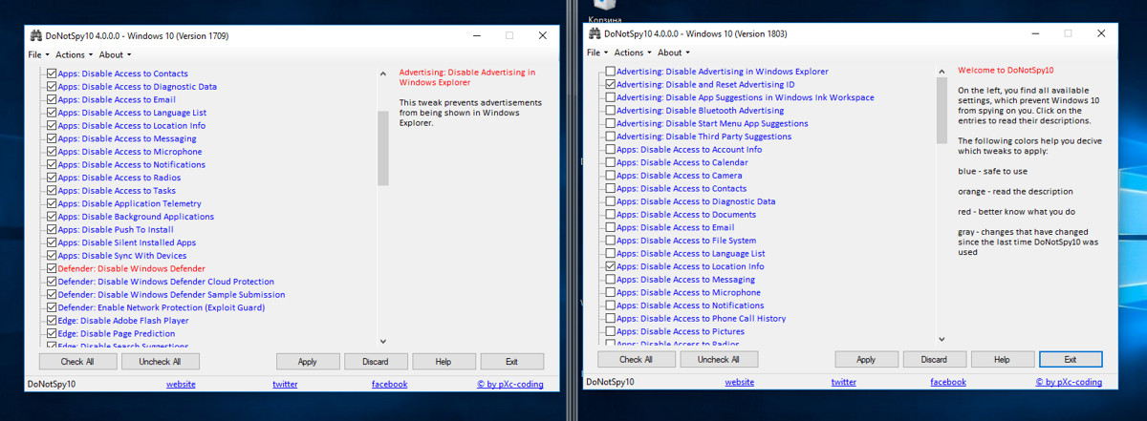
Task: Click Check All in the Version 1803 window
Action: pos(636,360)
